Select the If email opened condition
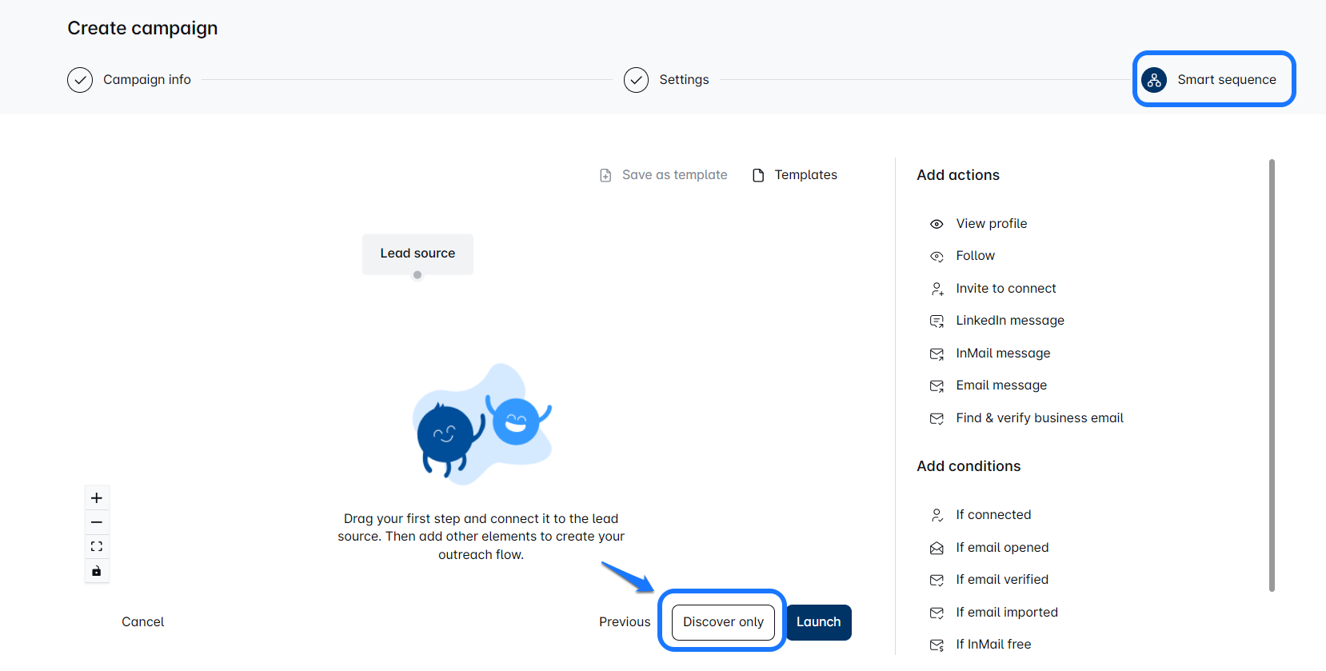 [1001, 548]
